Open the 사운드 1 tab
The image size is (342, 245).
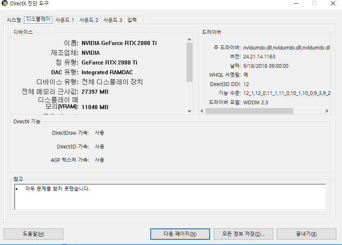pyautogui.click(x=65, y=20)
